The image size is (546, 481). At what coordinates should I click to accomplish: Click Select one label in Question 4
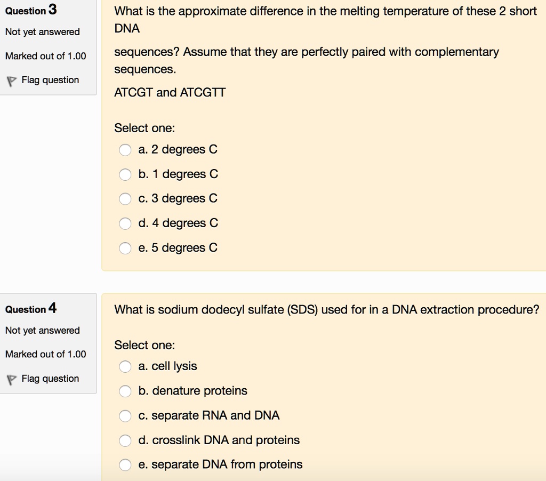144,345
